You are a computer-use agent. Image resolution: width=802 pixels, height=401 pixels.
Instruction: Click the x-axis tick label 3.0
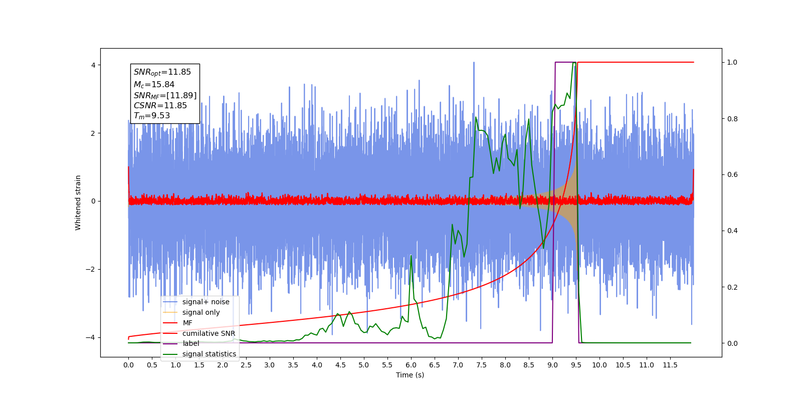click(x=270, y=365)
